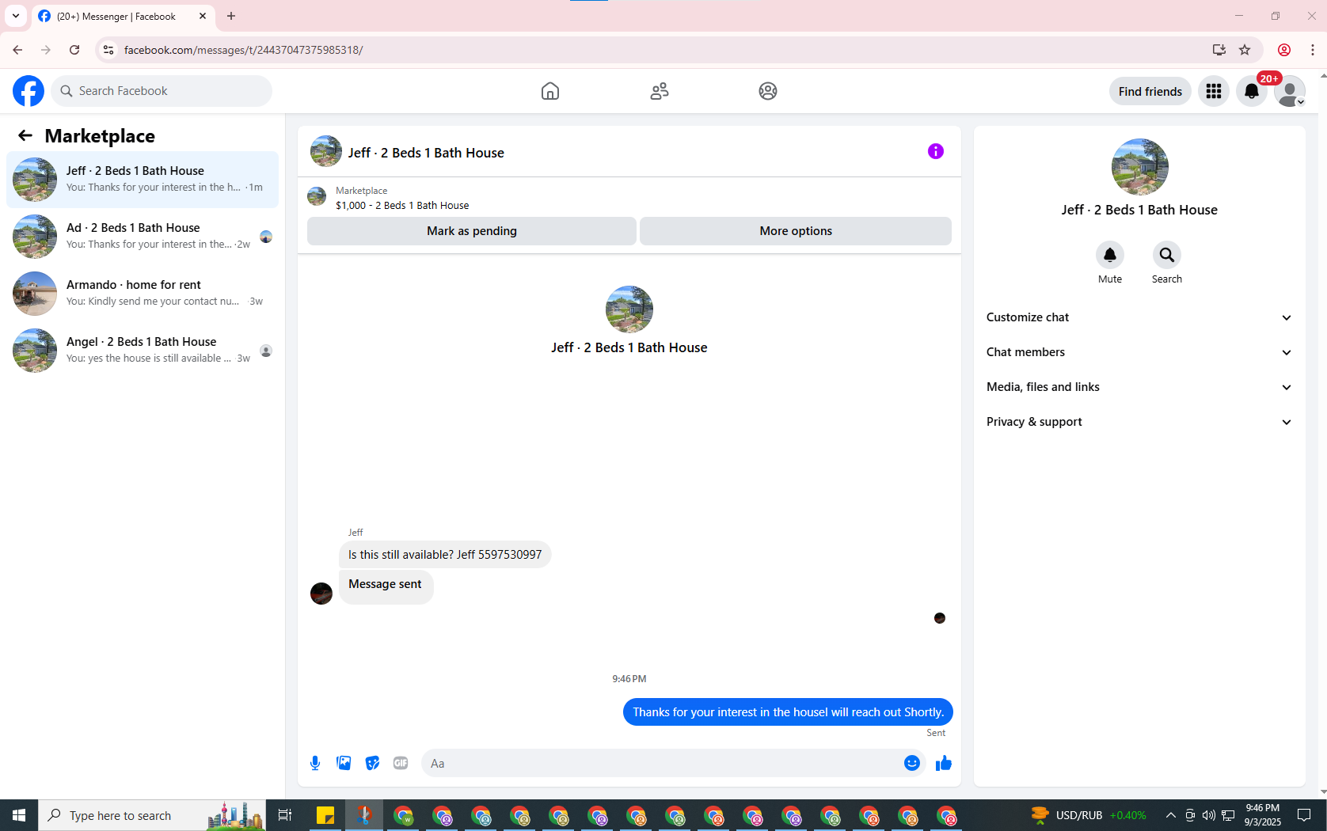This screenshot has width=1327, height=831.
Task: Click the chat header Jeff · 2 Beds 1 Bath House
Action: [426, 153]
